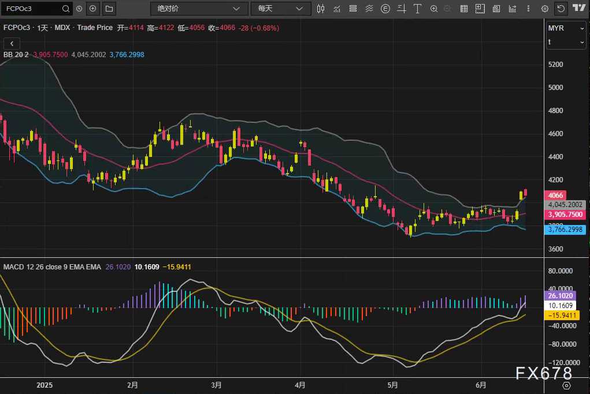Select the text annotation T tool
The image size is (590, 394).
pos(417,9)
